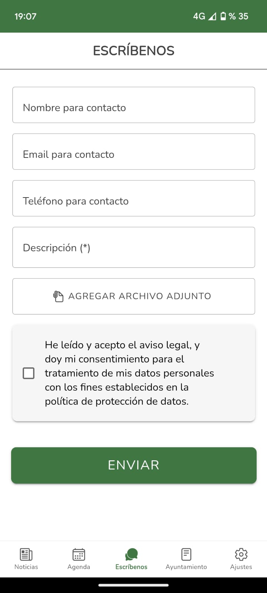Tap the battery status icon
Screen dimensions: 267x593
[x=223, y=16]
